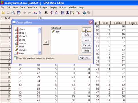Click the SPSS title bar icon
This screenshot has width=138, height=103.
[2, 3]
